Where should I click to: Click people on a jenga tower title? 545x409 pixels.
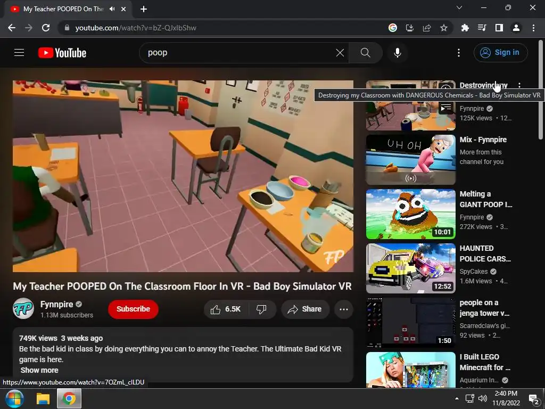click(484, 308)
